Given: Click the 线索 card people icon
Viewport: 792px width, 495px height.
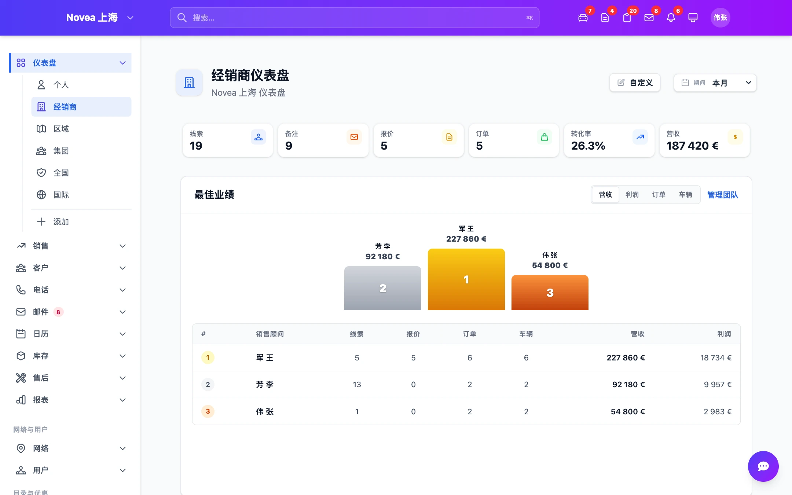Looking at the screenshot, I should click(x=258, y=137).
